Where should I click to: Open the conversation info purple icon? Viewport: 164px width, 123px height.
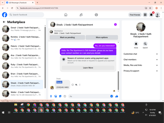click(x=115, y=25)
